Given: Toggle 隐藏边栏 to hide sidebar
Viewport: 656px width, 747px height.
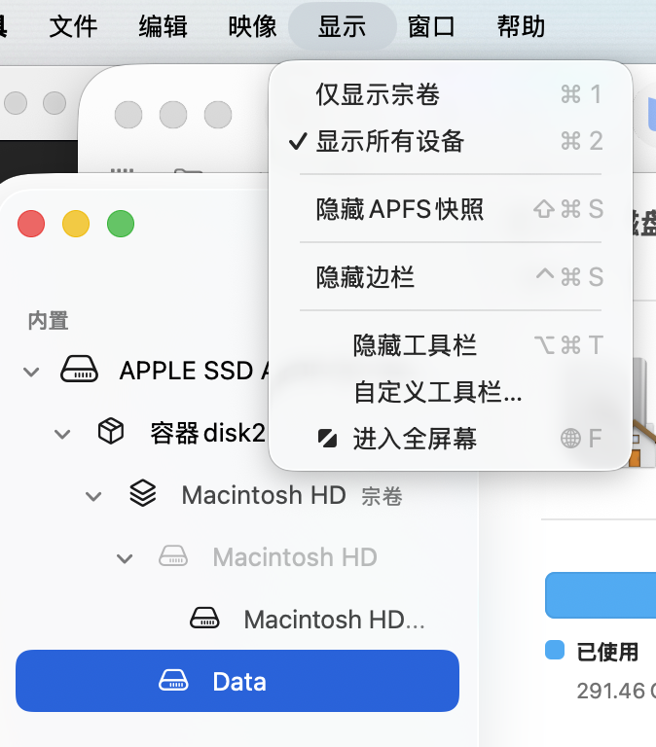Looking at the screenshot, I should coord(365,277).
